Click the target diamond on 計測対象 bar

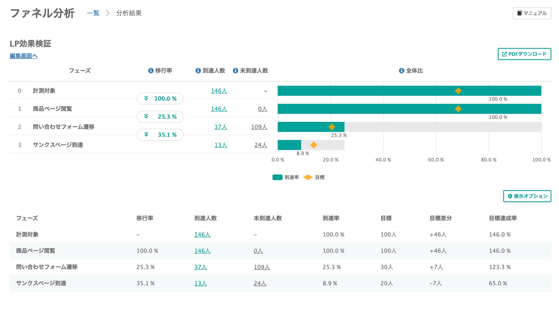click(458, 91)
